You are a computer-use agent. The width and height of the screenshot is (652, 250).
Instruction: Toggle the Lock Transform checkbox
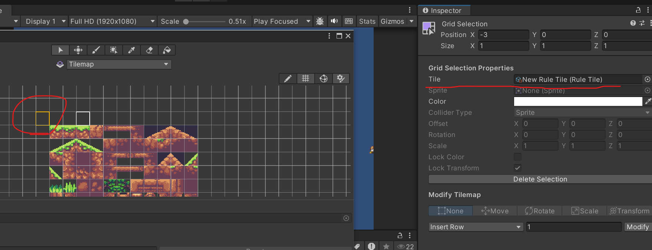517,168
